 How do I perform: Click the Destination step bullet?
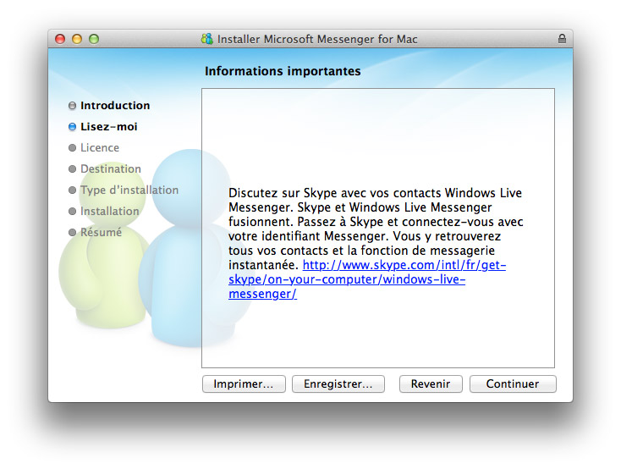point(72,168)
